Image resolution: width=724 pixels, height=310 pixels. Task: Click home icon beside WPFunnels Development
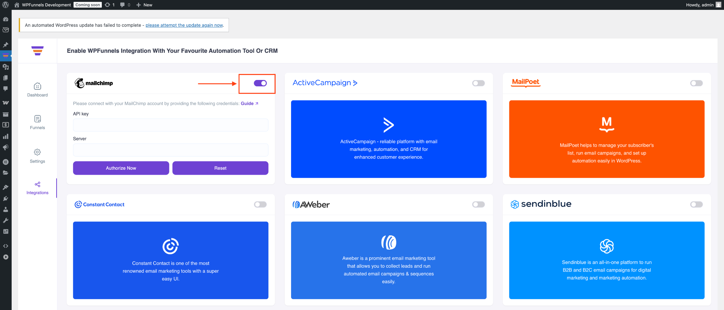17,5
